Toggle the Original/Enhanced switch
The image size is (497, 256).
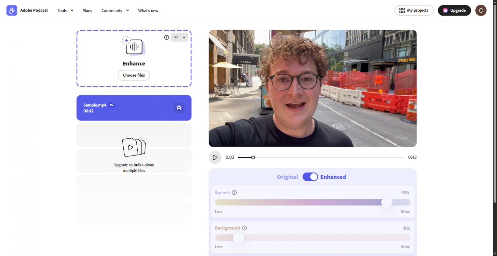(310, 177)
